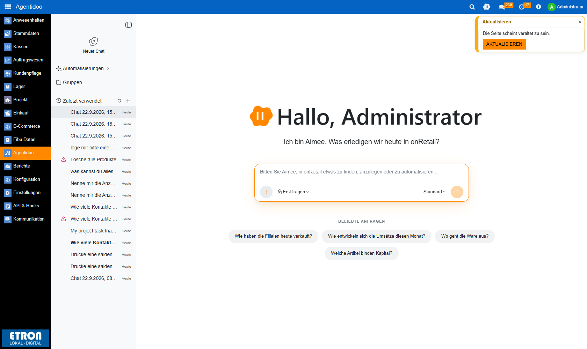Viewport: 587px width, 349px height.
Task: Click the Zuletzt verwendet heading
Action: click(82, 101)
